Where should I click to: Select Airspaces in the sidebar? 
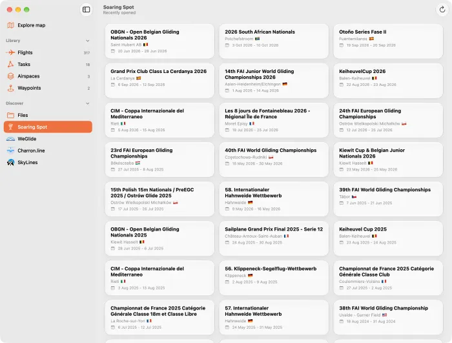tap(48, 76)
